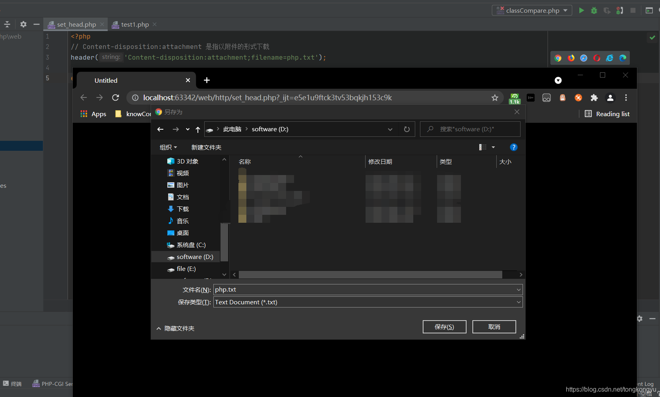660x397 pixels.
Task: Open Chrome profile avatar icon
Action: tap(610, 97)
